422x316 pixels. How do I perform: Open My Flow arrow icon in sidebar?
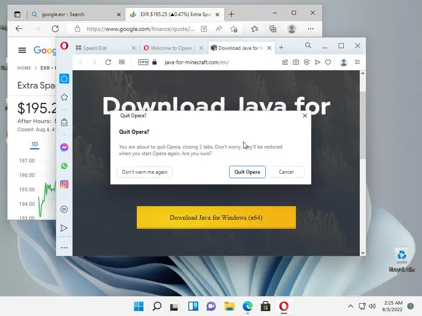[64, 228]
